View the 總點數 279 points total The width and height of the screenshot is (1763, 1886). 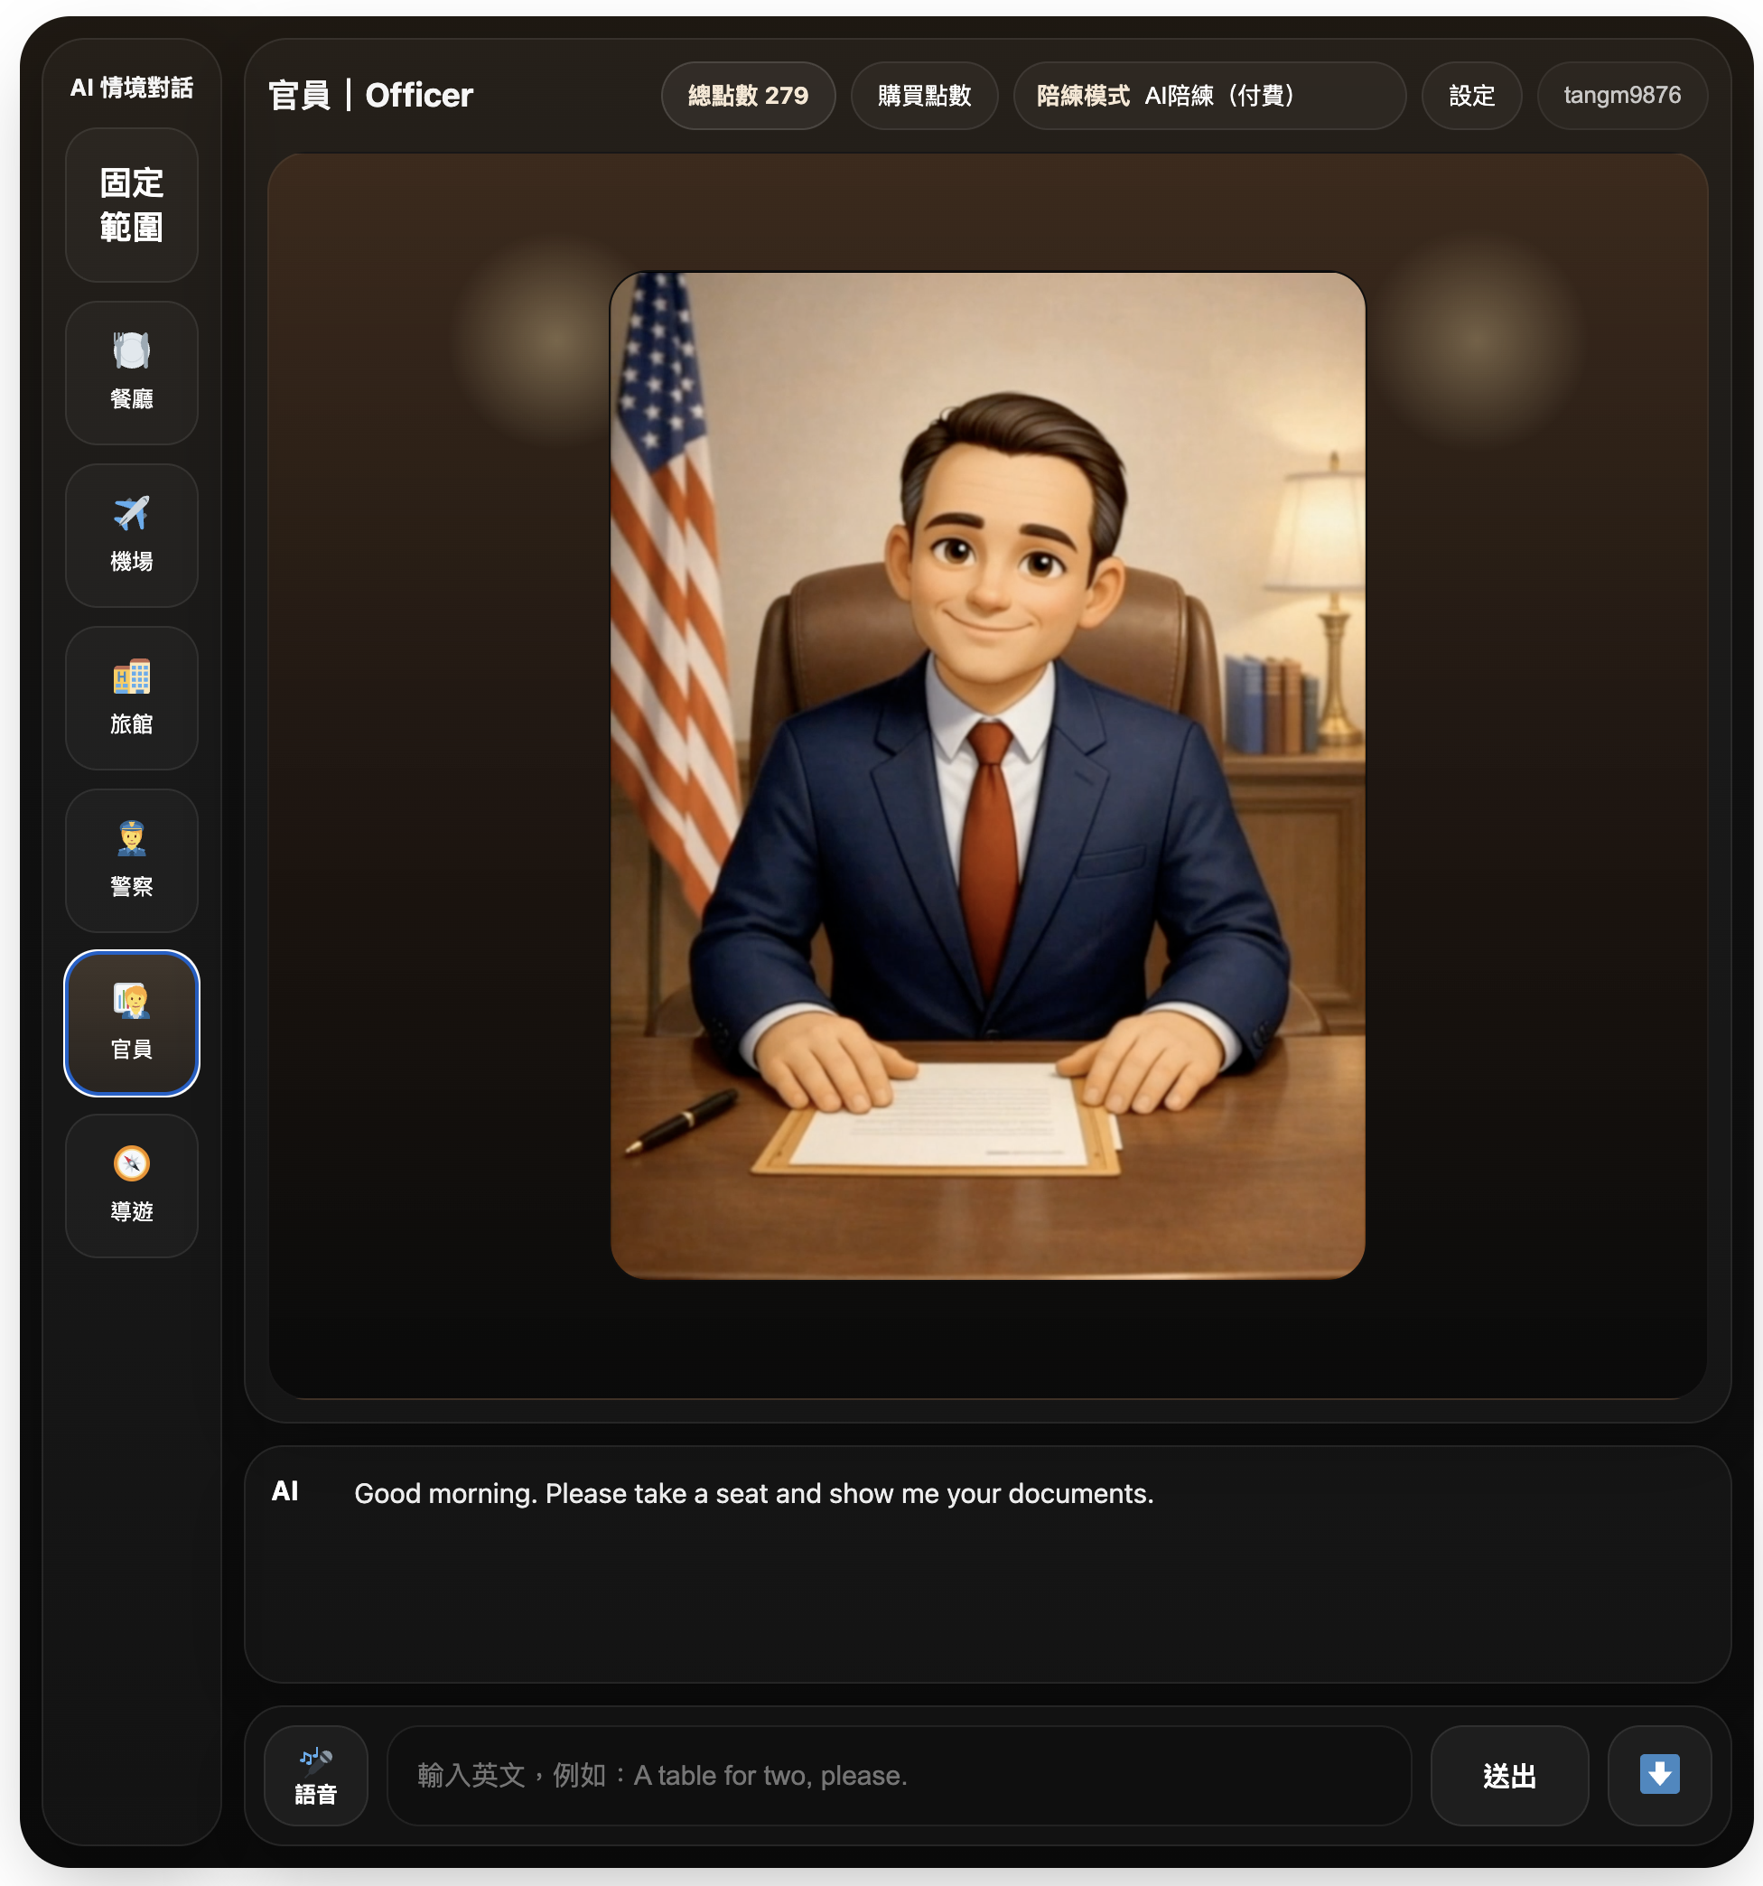click(747, 96)
